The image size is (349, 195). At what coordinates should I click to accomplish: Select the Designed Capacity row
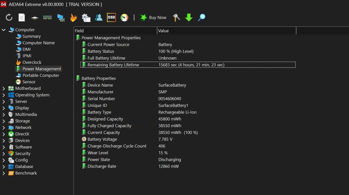pyautogui.click(x=188, y=119)
